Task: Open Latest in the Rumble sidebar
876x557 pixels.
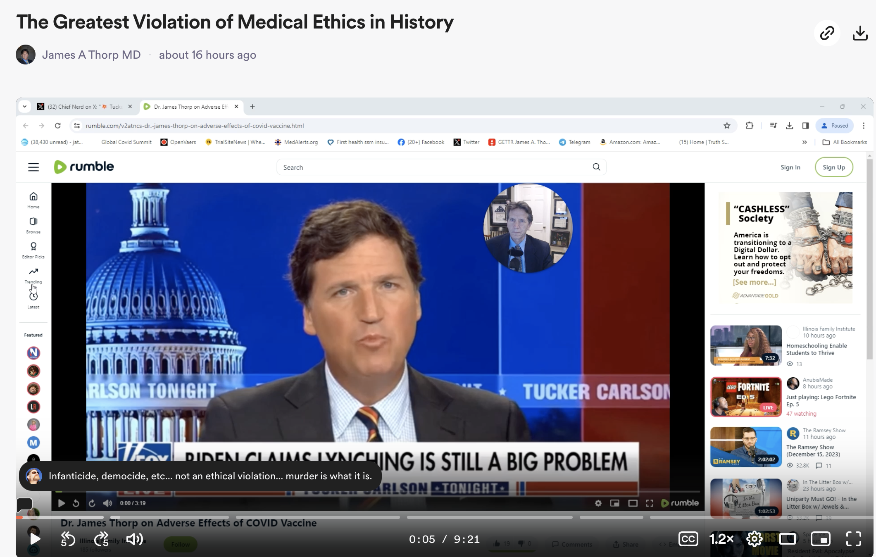Action: 33,301
